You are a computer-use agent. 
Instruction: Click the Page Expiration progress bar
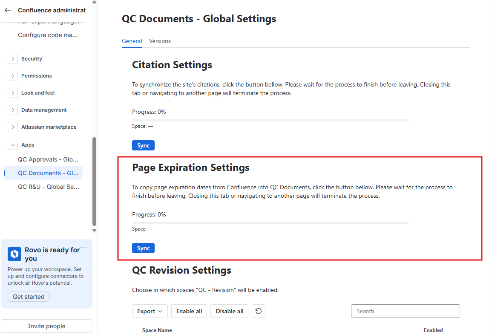[271, 223]
